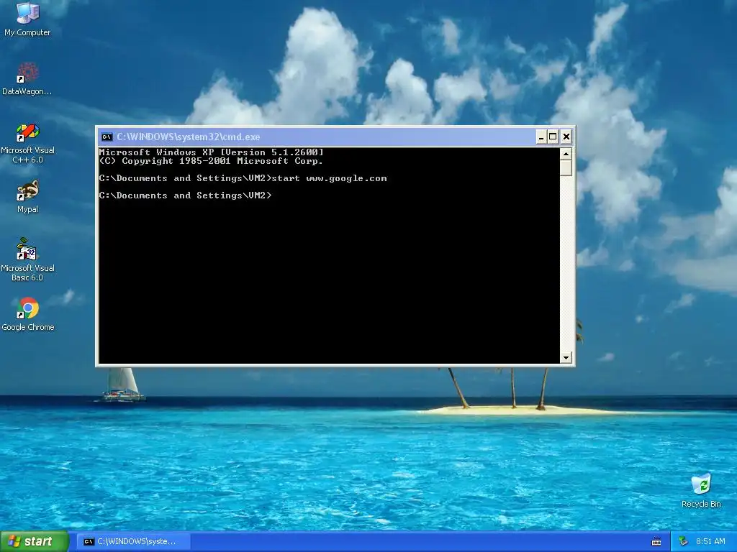Image resolution: width=737 pixels, height=552 pixels.
Task: Click the 'Microsoft Windows XP [Version 5.1.2600]' line
Action: tap(211, 152)
